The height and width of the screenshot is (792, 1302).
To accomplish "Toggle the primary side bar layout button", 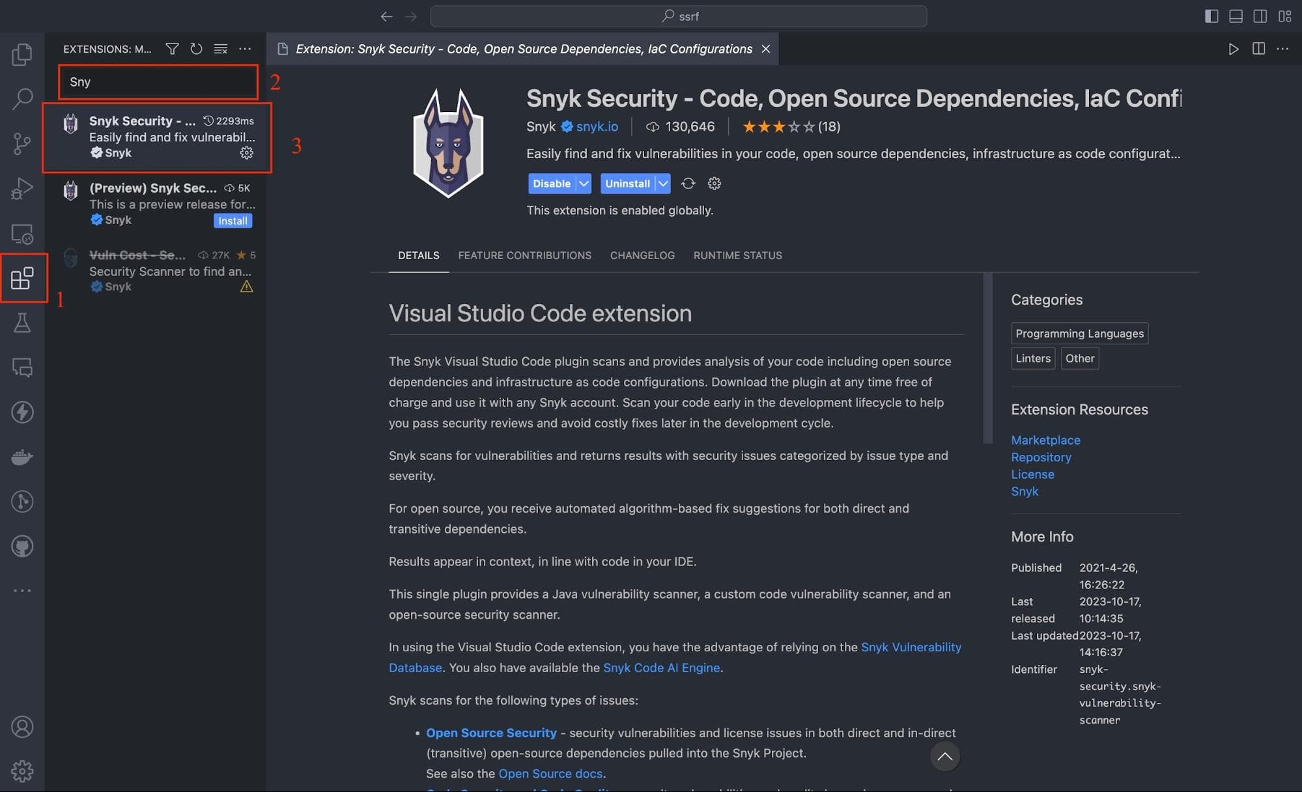I will [x=1211, y=16].
